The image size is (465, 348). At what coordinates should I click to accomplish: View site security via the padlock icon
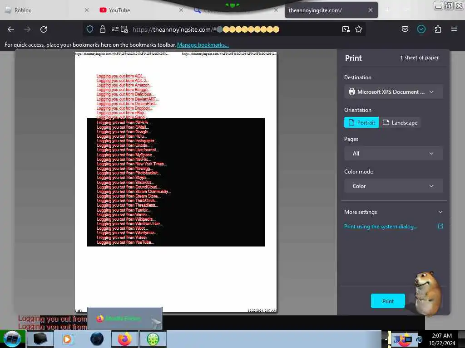tap(103, 29)
